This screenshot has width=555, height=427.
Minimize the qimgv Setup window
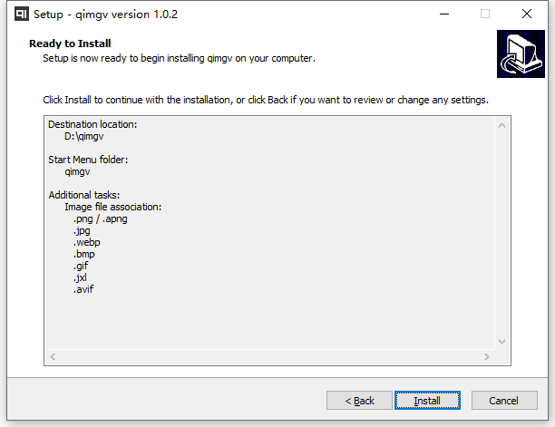[x=444, y=15]
